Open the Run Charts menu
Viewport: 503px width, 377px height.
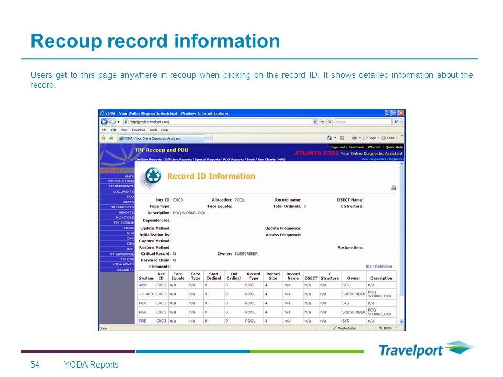[x=267, y=159]
